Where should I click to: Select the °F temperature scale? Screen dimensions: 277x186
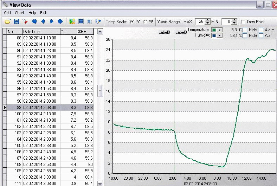146,22
